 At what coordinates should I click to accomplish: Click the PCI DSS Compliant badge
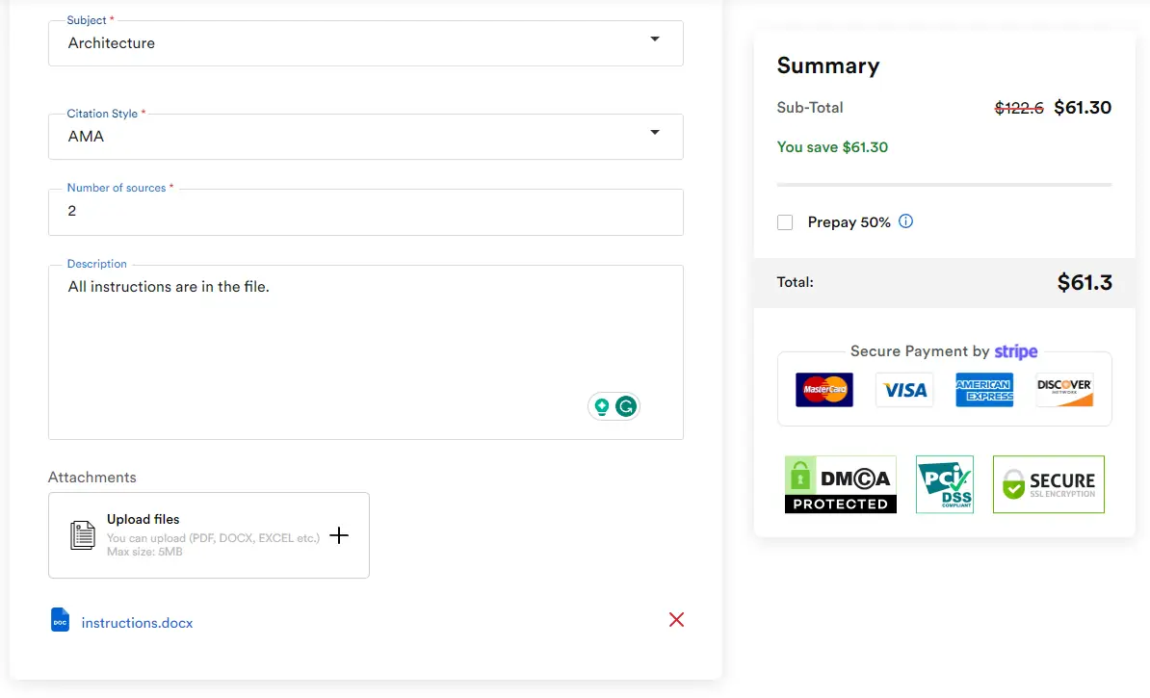click(945, 484)
